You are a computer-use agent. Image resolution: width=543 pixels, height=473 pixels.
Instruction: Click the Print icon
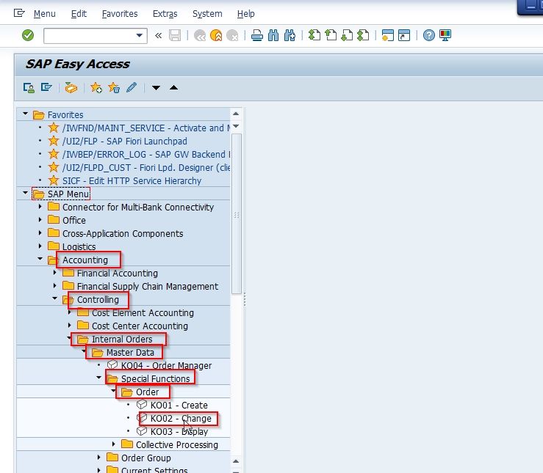click(x=257, y=35)
